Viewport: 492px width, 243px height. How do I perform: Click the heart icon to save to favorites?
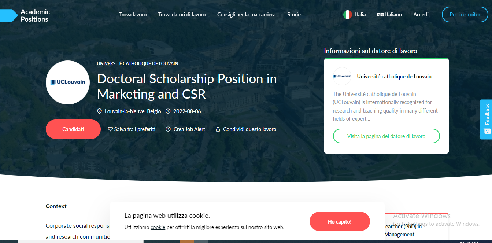click(x=110, y=129)
